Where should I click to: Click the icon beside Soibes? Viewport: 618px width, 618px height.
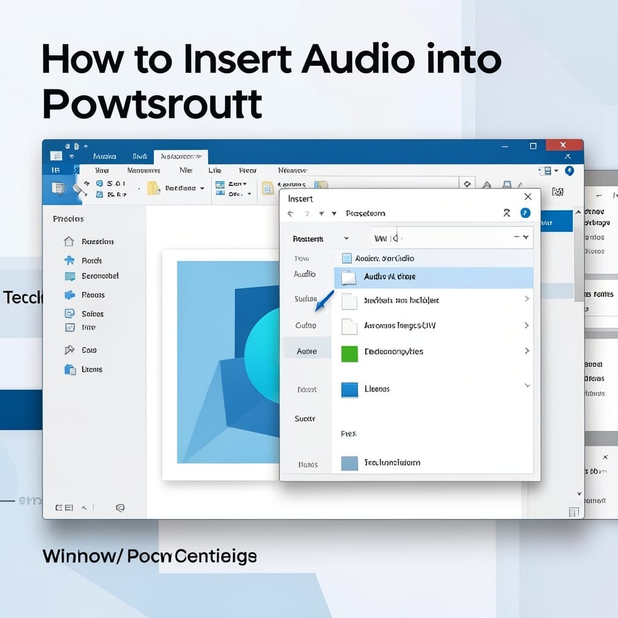[x=69, y=313]
